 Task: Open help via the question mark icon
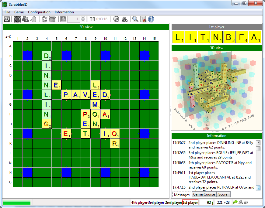pyautogui.click(x=151, y=19)
